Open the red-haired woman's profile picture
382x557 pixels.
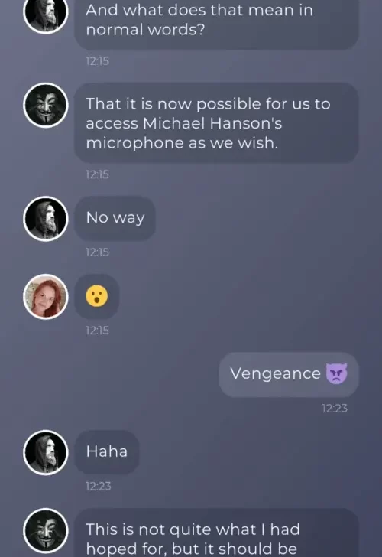coord(46,297)
